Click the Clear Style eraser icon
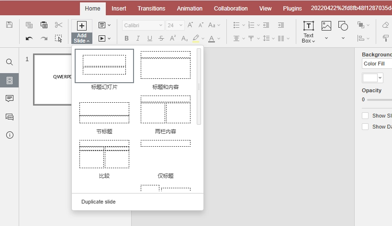The width and height of the screenshot is (392, 226). coord(385,25)
